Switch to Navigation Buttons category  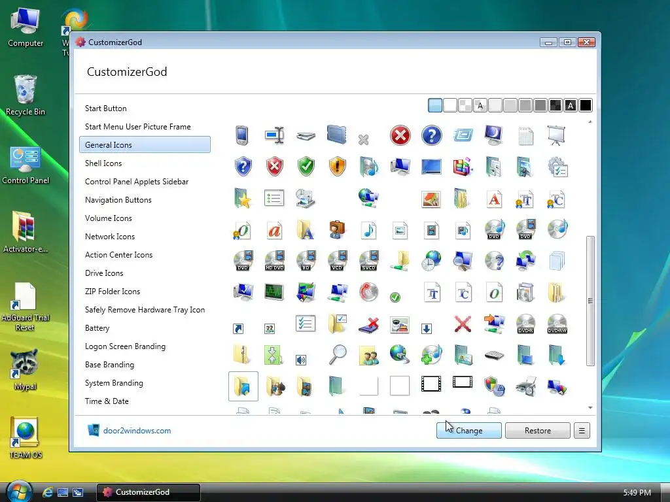[118, 200]
